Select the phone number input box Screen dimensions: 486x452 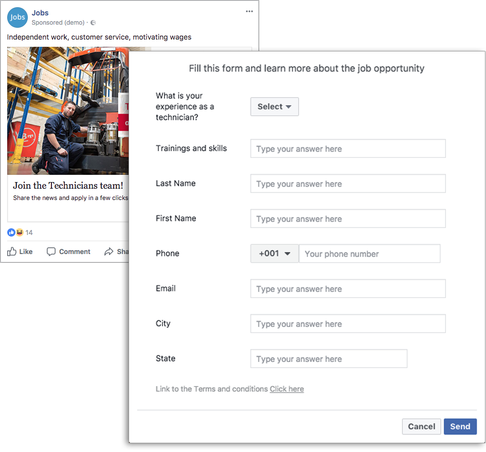369,254
